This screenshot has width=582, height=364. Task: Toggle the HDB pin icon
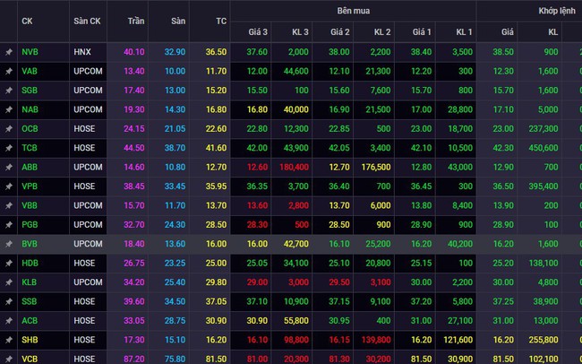[9, 264]
